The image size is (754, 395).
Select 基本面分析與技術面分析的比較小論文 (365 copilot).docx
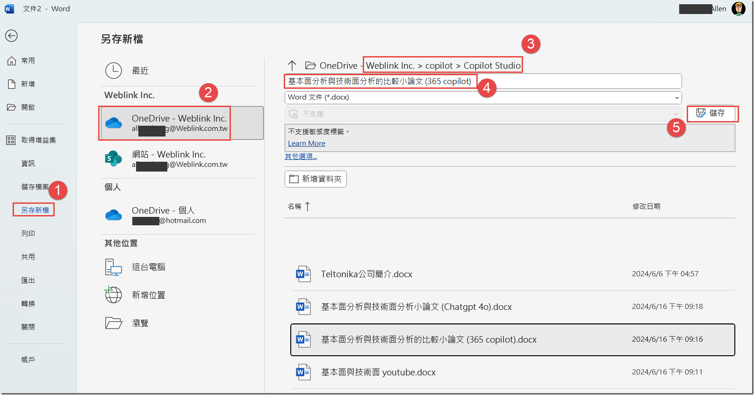[513, 340]
